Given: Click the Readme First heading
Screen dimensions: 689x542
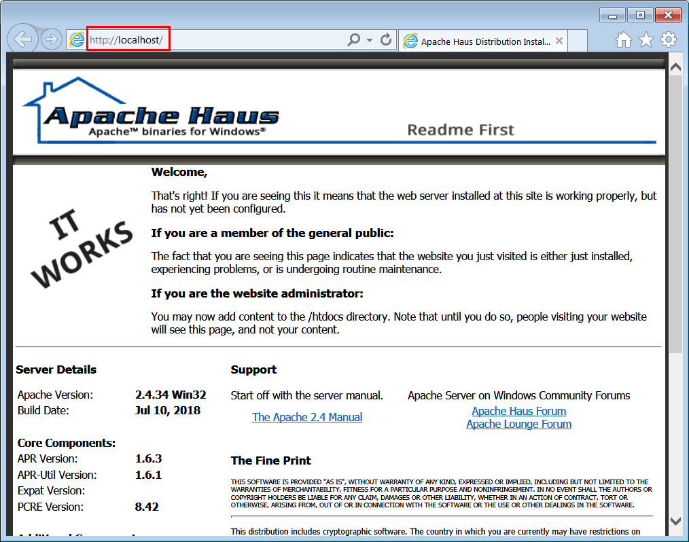Looking at the screenshot, I should coord(460,130).
